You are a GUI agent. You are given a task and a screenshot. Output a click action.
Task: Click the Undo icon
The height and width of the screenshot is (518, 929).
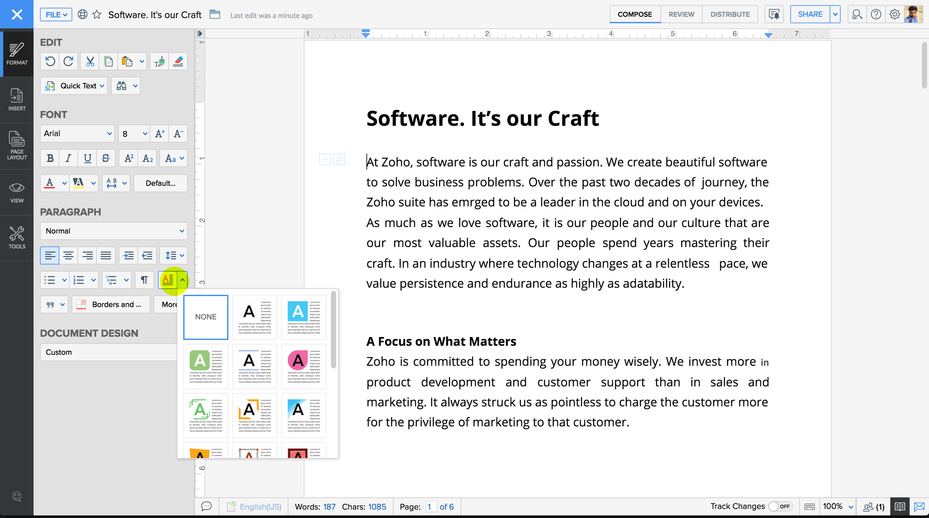pos(50,61)
